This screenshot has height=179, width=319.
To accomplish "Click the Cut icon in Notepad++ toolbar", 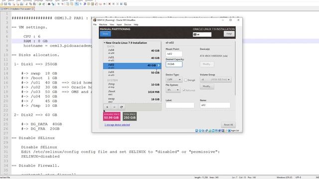I will [x=26, y=4].
